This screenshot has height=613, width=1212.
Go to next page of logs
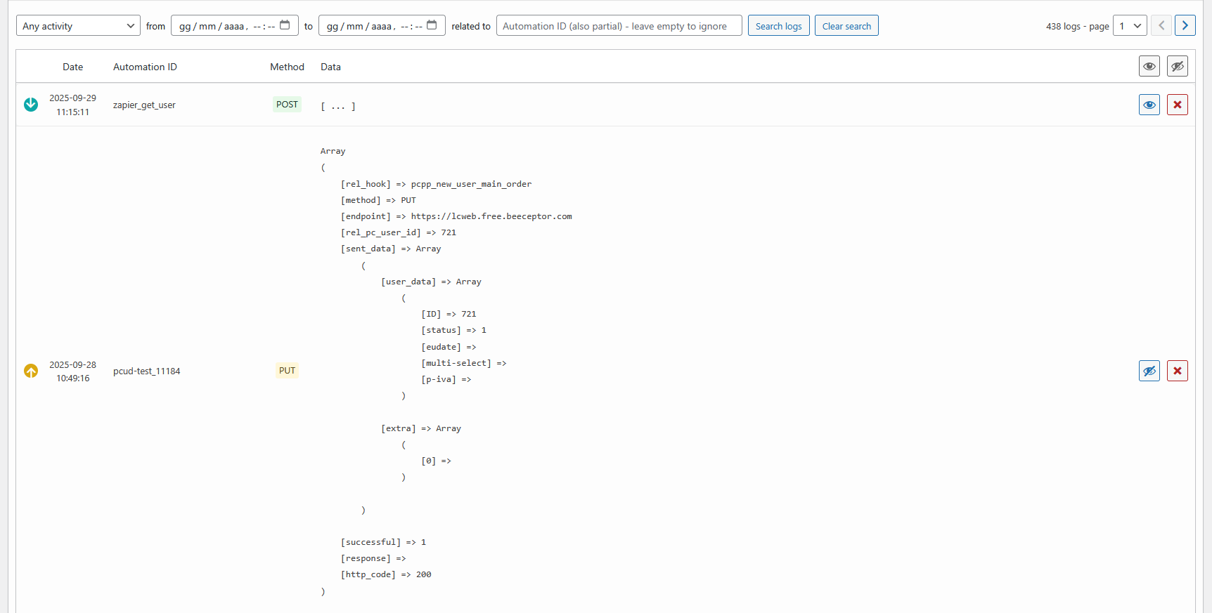1185,26
